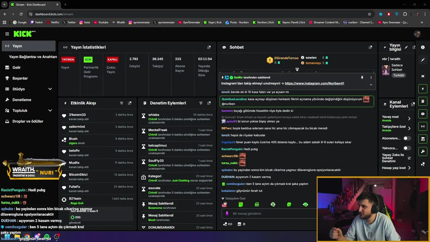Expand the Topluluk sidebar section

50,111
